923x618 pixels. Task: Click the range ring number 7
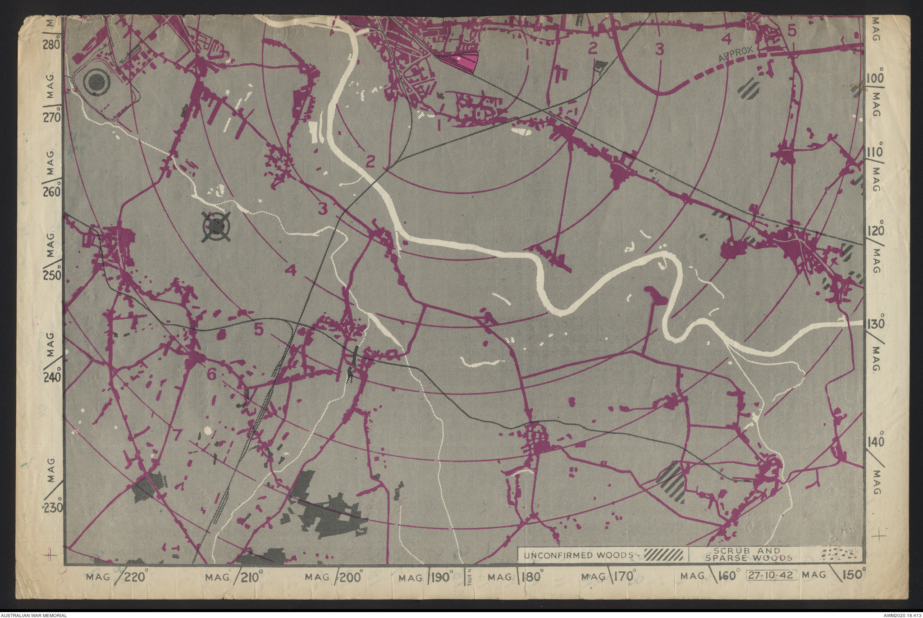pos(177,434)
